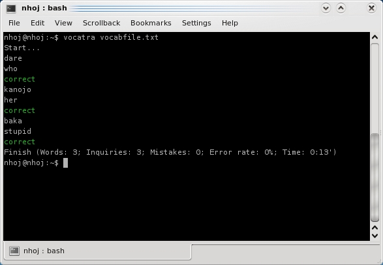Click the terminal icon in the title bar
The height and width of the screenshot is (265, 383).
click(11, 8)
